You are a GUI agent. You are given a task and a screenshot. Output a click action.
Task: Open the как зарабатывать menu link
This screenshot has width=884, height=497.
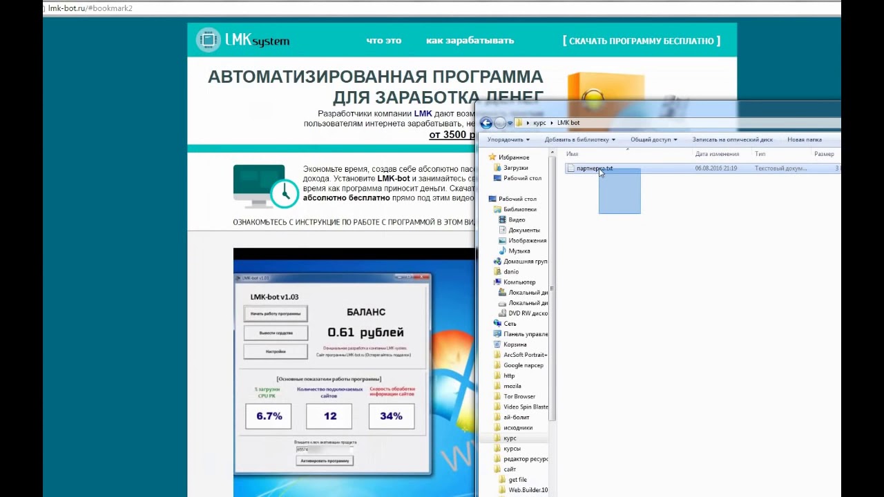470,40
